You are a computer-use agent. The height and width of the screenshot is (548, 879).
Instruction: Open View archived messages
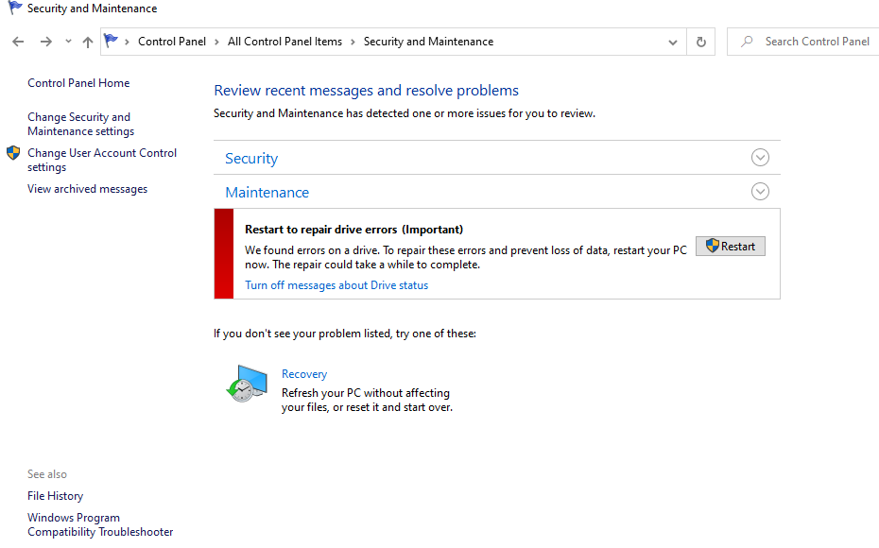[88, 189]
